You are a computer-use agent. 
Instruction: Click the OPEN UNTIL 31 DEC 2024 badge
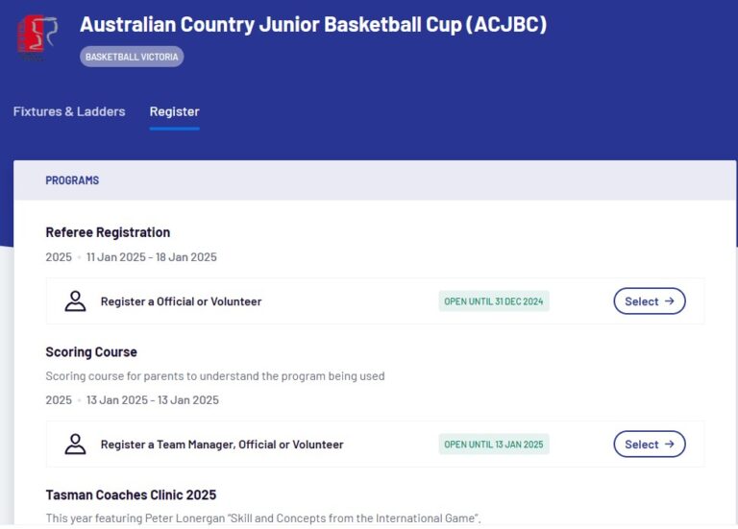tap(493, 301)
